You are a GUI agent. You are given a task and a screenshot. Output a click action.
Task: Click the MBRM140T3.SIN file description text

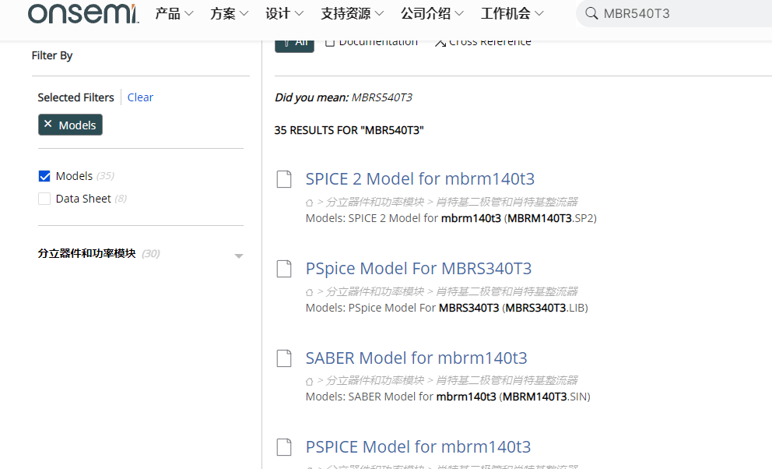[447, 396]
